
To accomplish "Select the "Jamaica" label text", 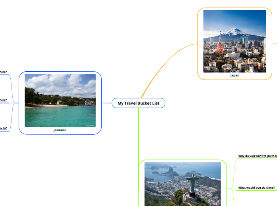I will (x=60, y=130).
